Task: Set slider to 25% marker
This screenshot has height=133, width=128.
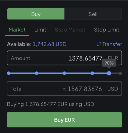Action: click(x=37, y=73)
